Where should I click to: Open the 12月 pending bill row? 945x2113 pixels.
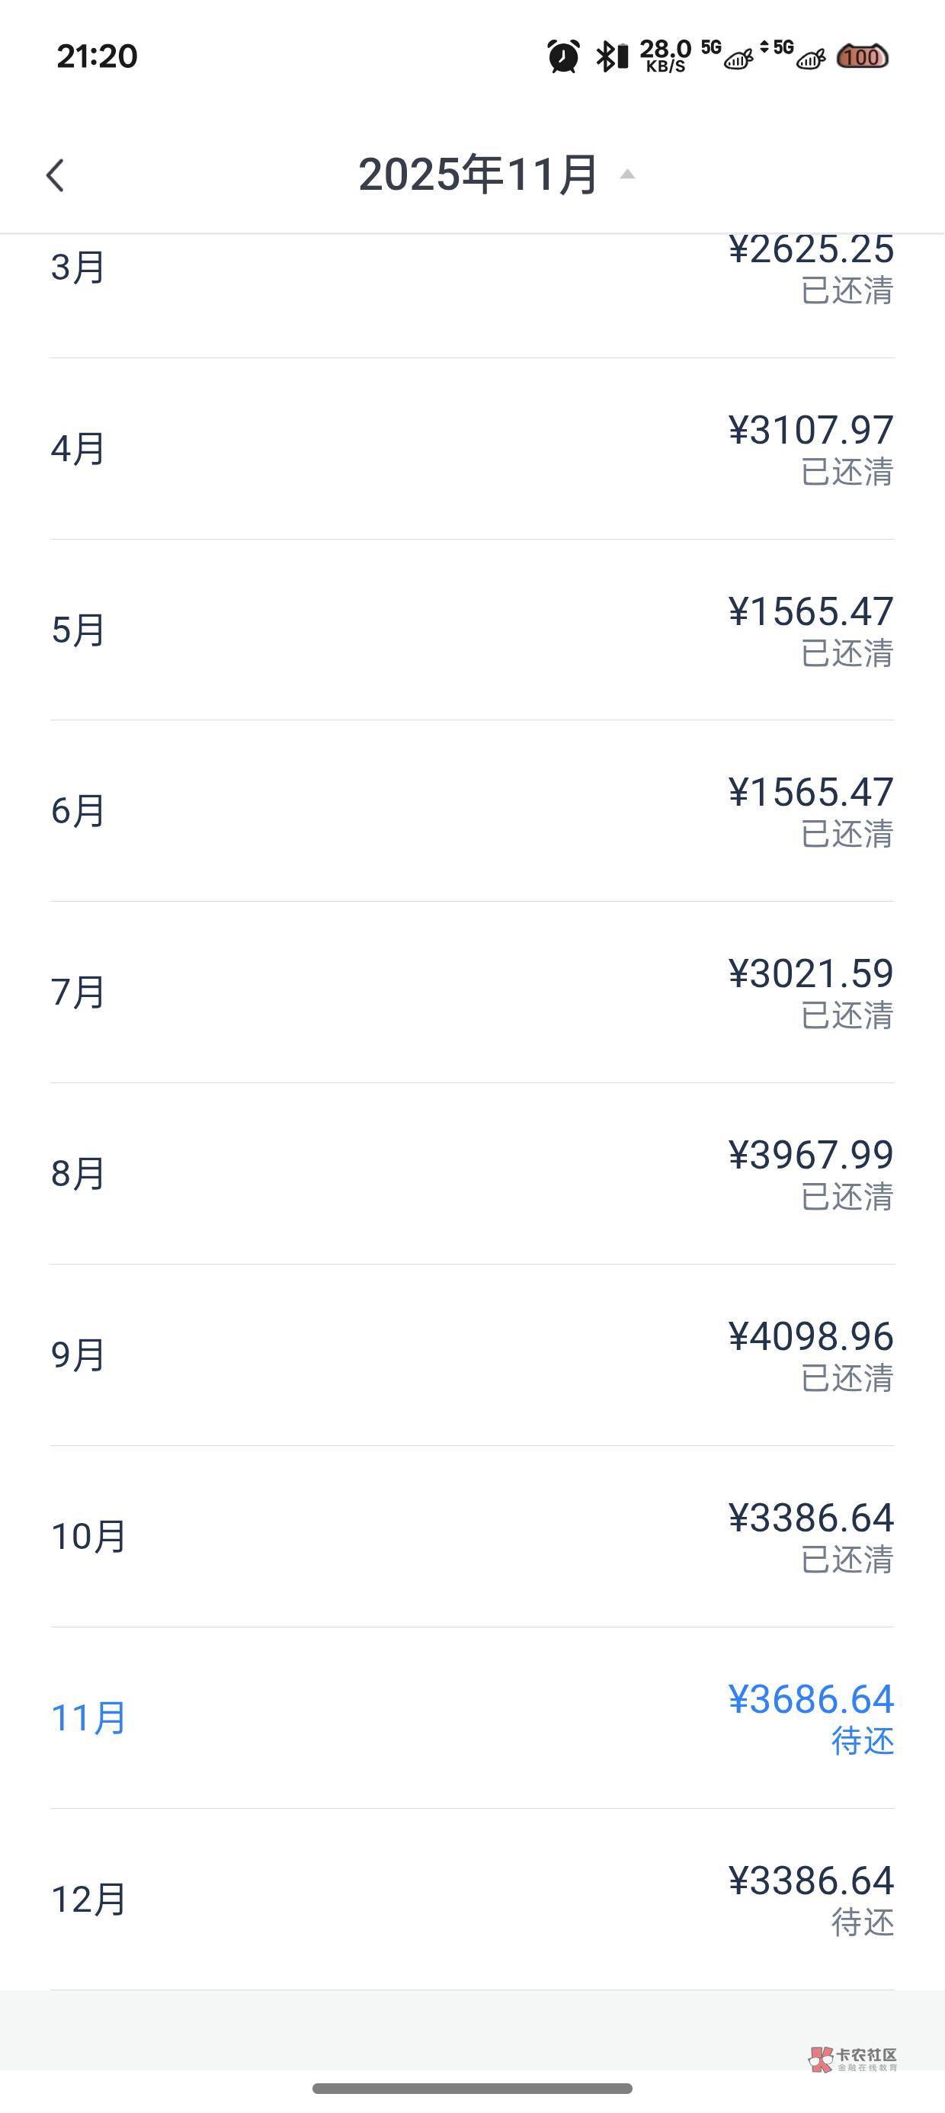coord(472,1899)
